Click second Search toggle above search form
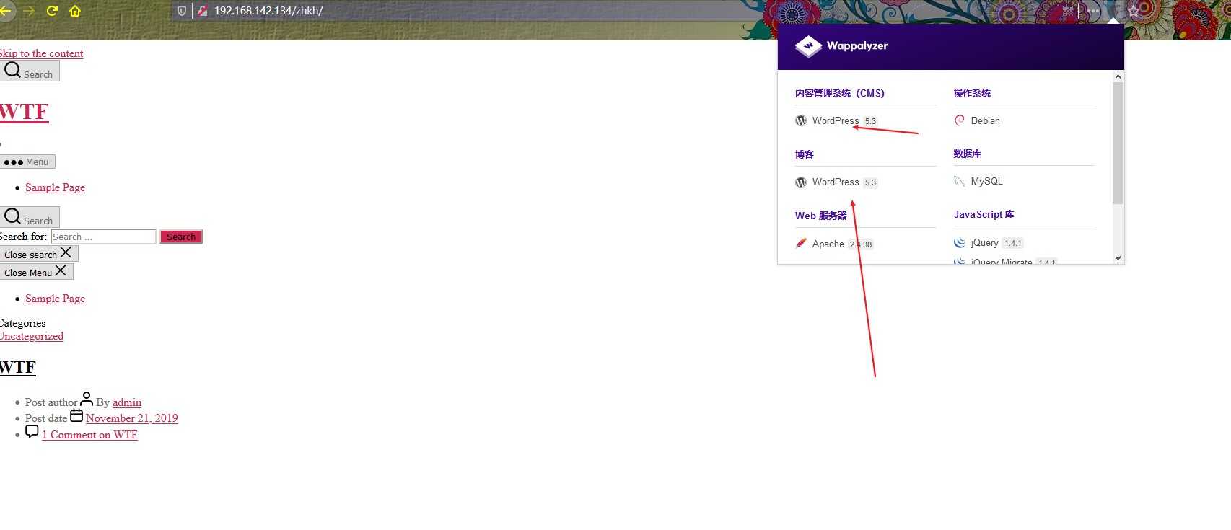 pos(30,217)
